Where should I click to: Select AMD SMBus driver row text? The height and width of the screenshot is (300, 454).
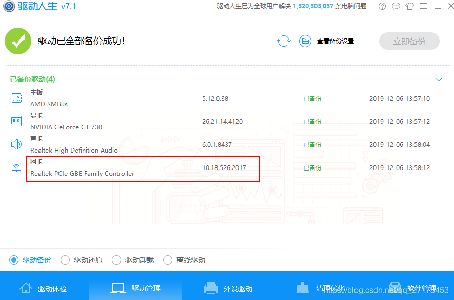tap(49, 104)
